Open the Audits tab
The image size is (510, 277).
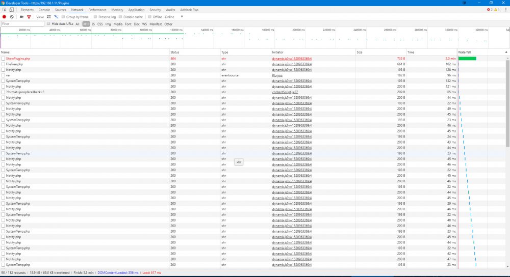(x=170, y=10)
